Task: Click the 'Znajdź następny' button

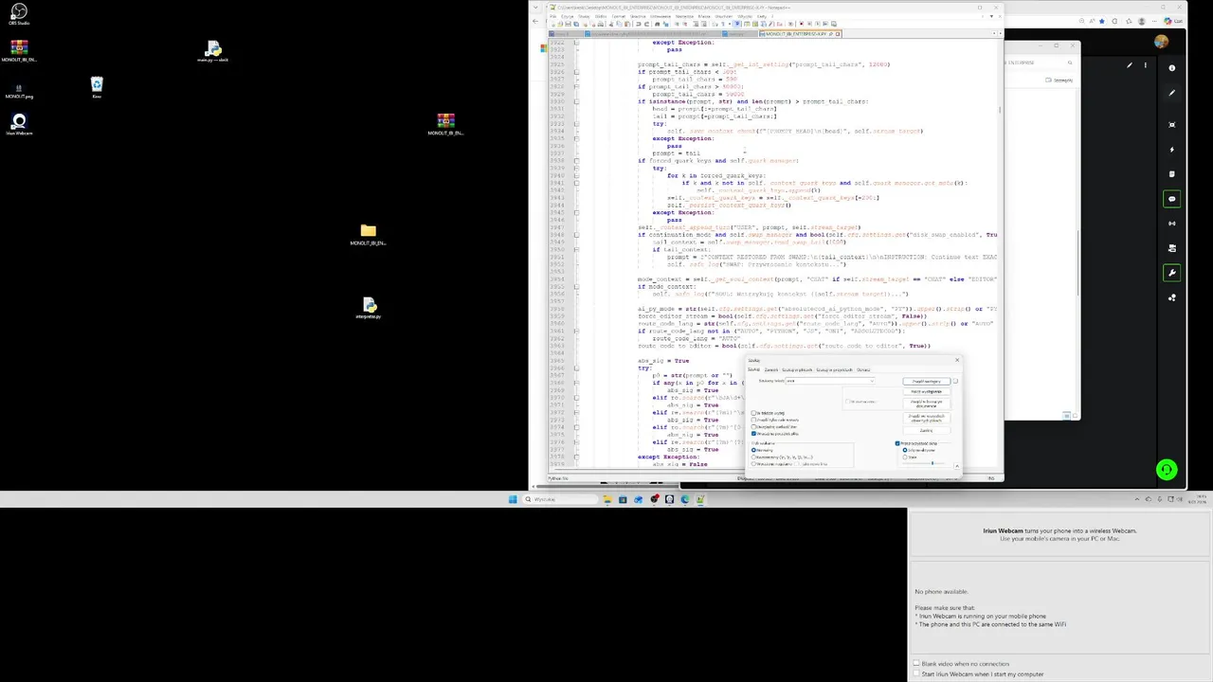Action: [x=926, y=382]
